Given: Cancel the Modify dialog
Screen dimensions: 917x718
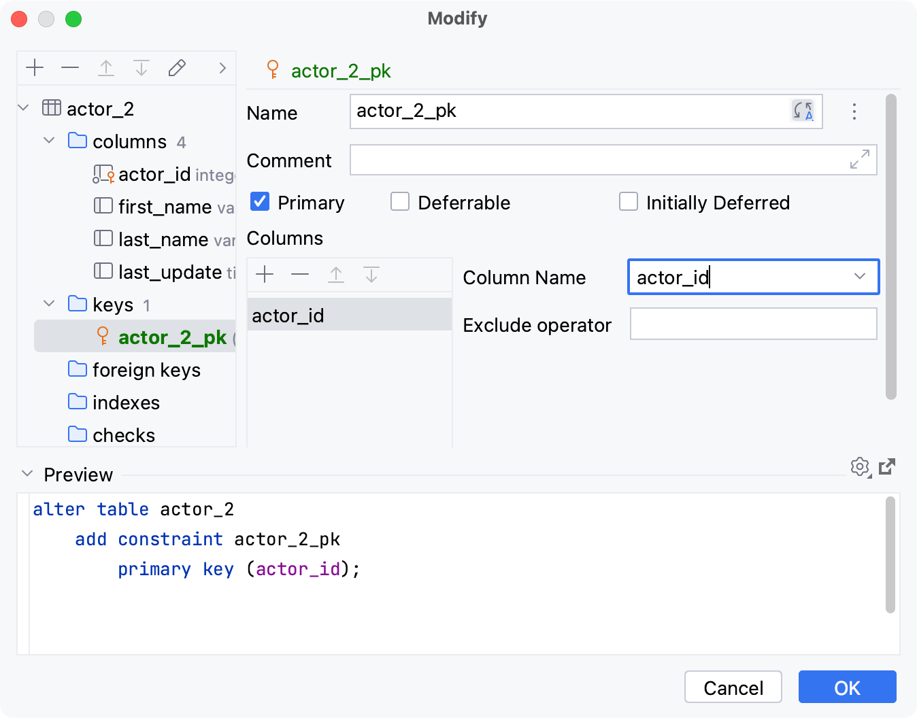Looking at the screenshot, I should (x=733, y=687).
